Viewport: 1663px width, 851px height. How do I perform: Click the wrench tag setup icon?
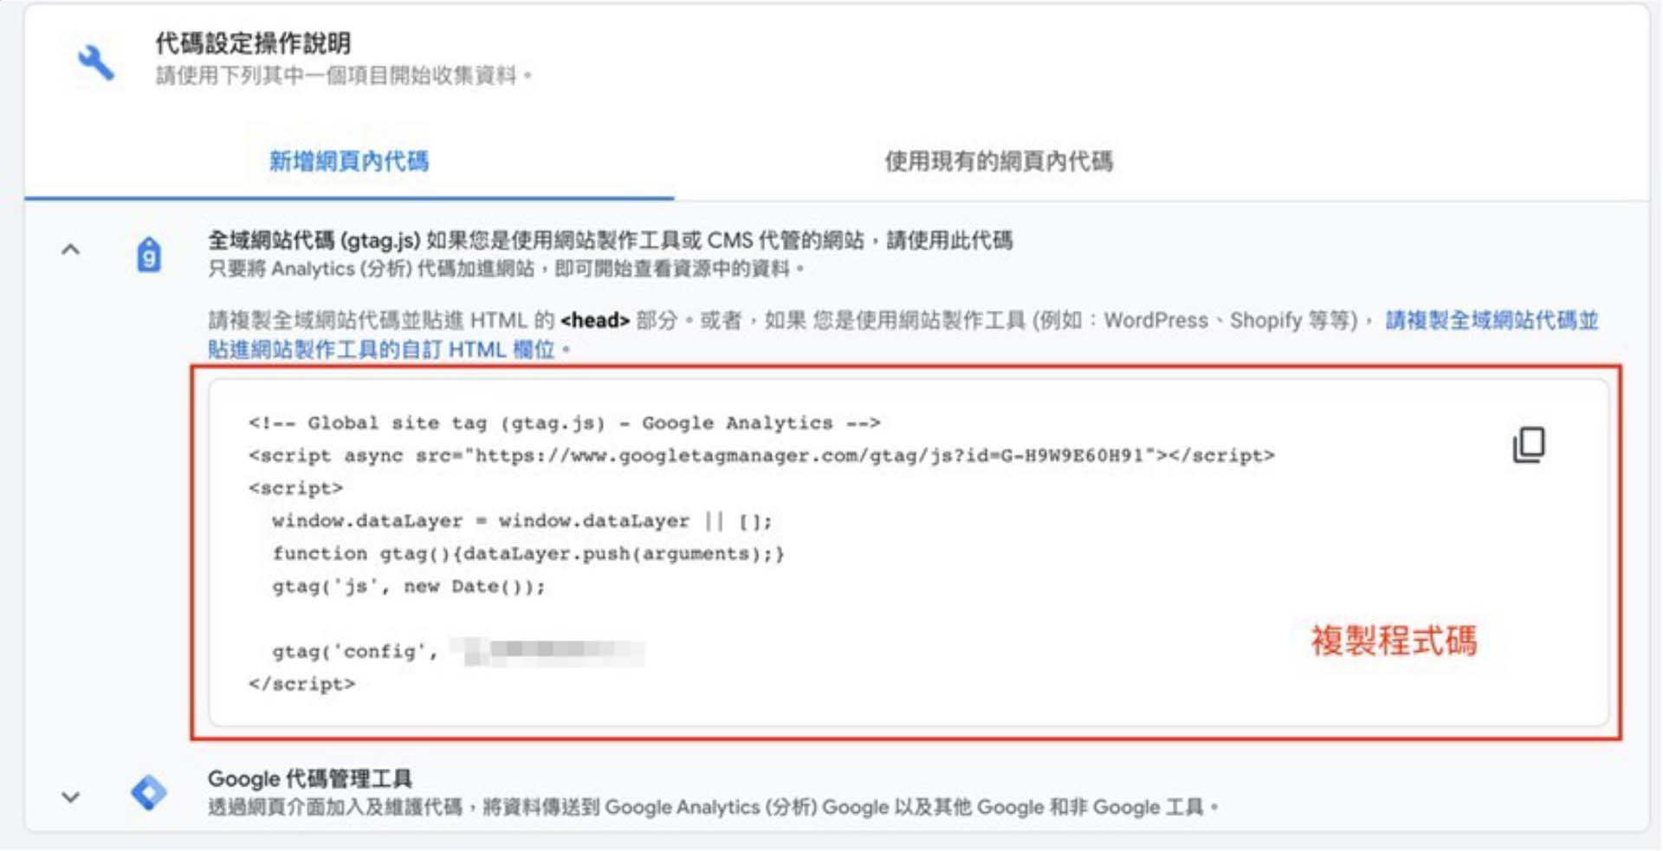click(95, 62)
